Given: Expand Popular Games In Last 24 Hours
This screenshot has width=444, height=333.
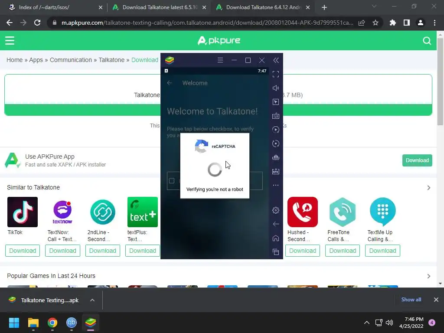Looking at the screenshot, I should 429,276.
